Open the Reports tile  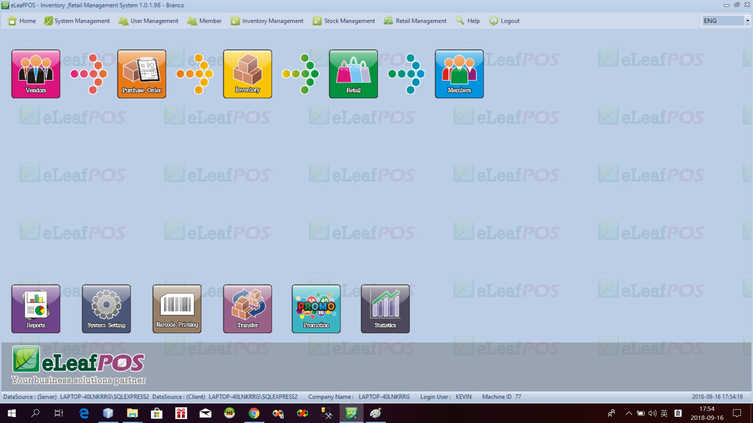36,309
